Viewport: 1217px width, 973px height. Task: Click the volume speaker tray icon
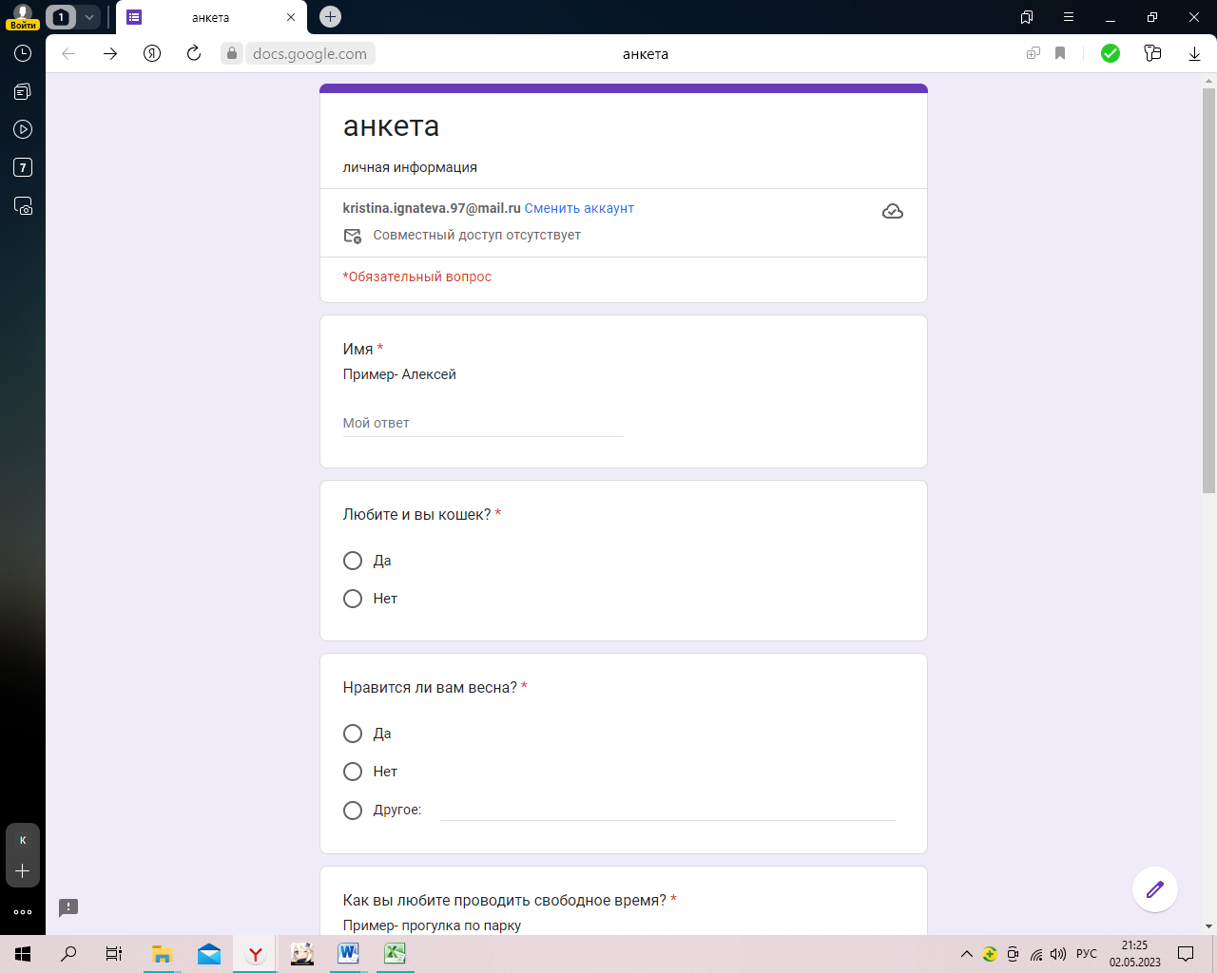tap(1058, 954)
